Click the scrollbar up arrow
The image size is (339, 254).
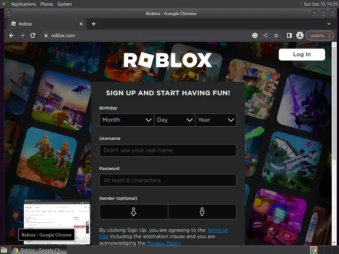(x=334, y=45)
